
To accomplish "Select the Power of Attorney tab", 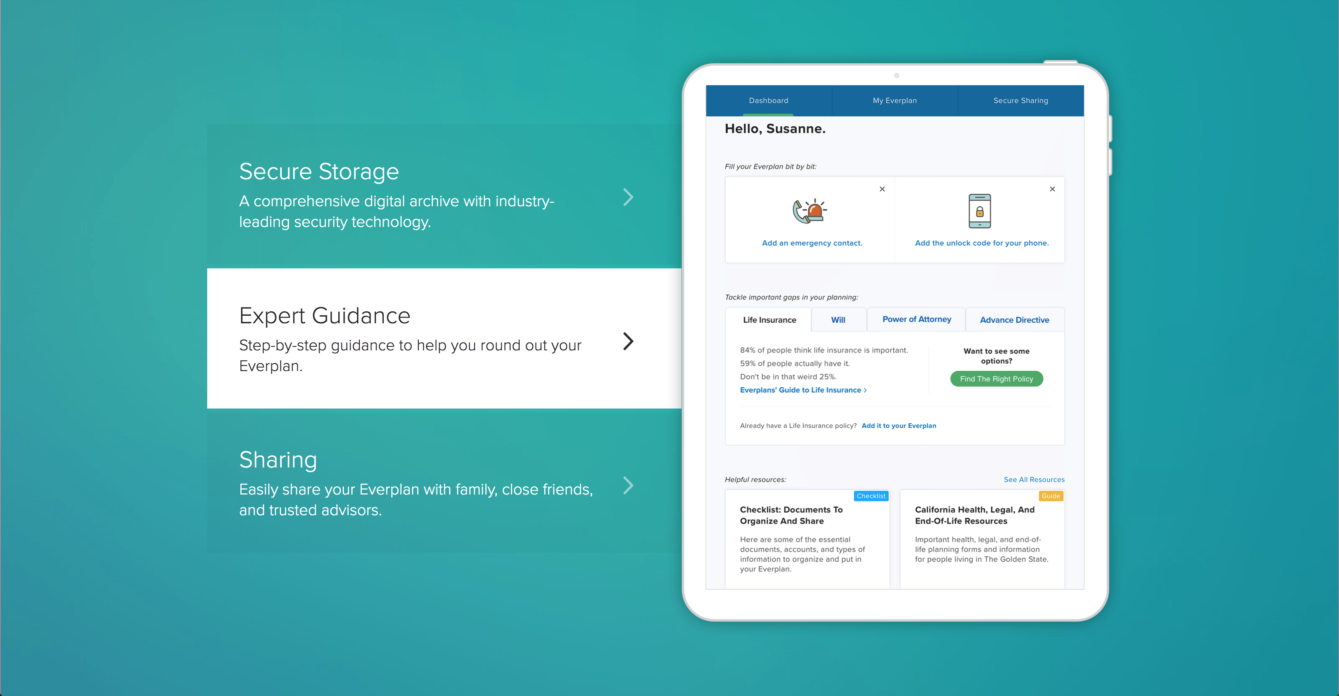I will coord(917,319).
